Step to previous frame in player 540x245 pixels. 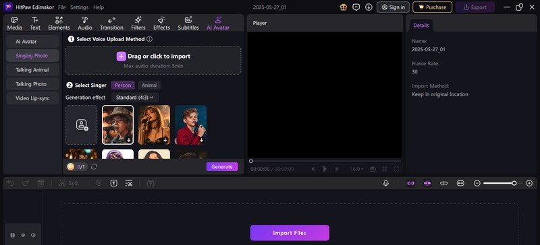click(313, 169)
